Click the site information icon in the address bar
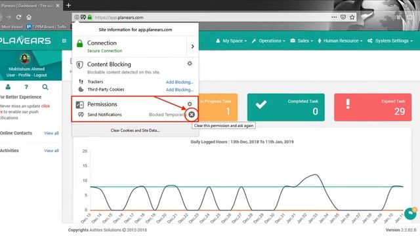This screenshot has width=420, height=236. (x=77, y=17)
